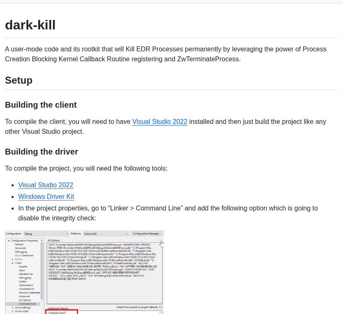Click the All Options box scroll down arrow
Image resolution: width=343 pixels, height=314 pixels.
click(161, 302)
